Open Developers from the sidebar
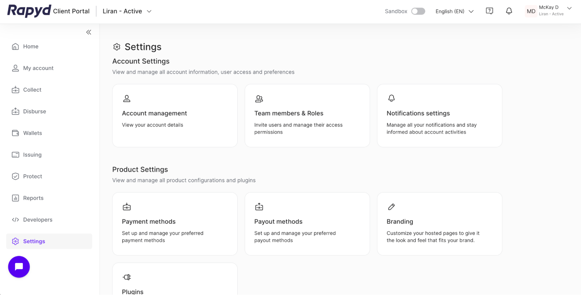 click(37, 220)
